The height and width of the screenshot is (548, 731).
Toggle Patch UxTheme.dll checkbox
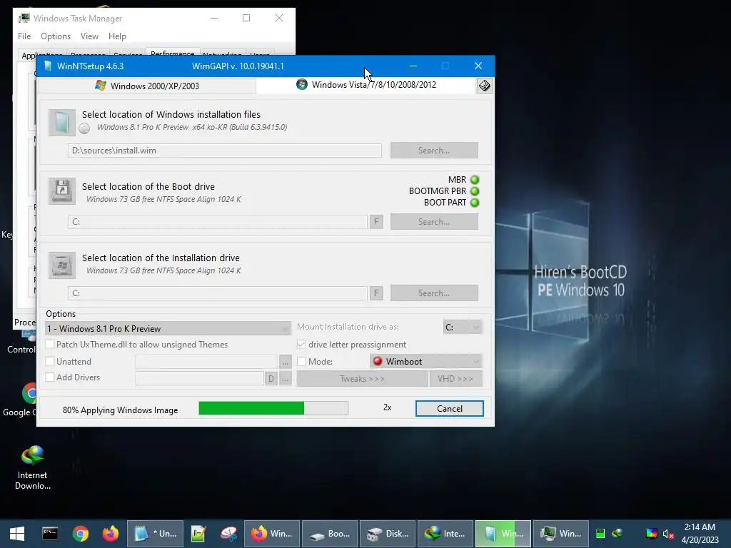pyautogui.click(x=49, y=345)
